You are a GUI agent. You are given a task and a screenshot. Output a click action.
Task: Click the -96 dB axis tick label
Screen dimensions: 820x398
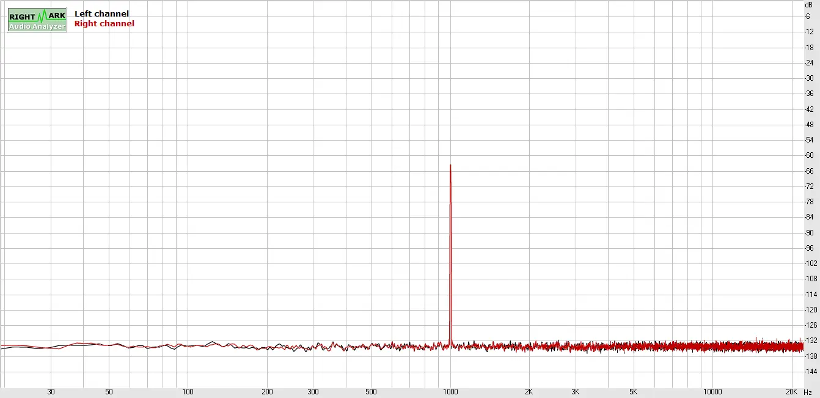(809, 248)
